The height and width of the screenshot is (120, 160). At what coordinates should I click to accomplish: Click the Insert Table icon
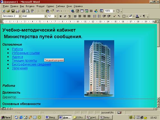(82, 11)
